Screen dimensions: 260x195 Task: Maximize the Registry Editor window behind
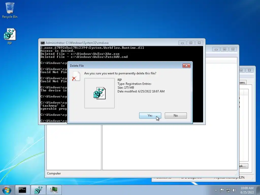point(224,49)
